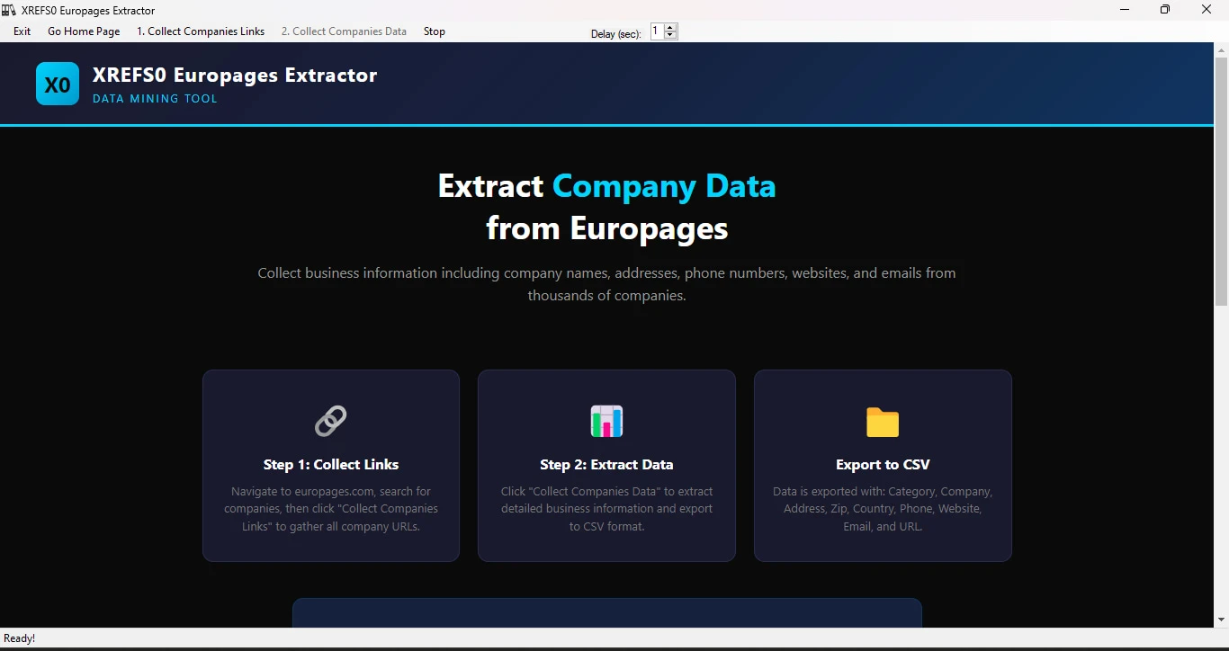Choose 1. Collect Companies Links menu item
The width and height of the screenshot is (1229, 651).
[201, 31]
